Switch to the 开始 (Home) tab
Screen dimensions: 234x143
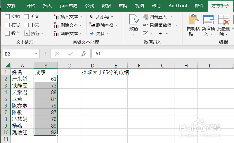tap(31, 6)
